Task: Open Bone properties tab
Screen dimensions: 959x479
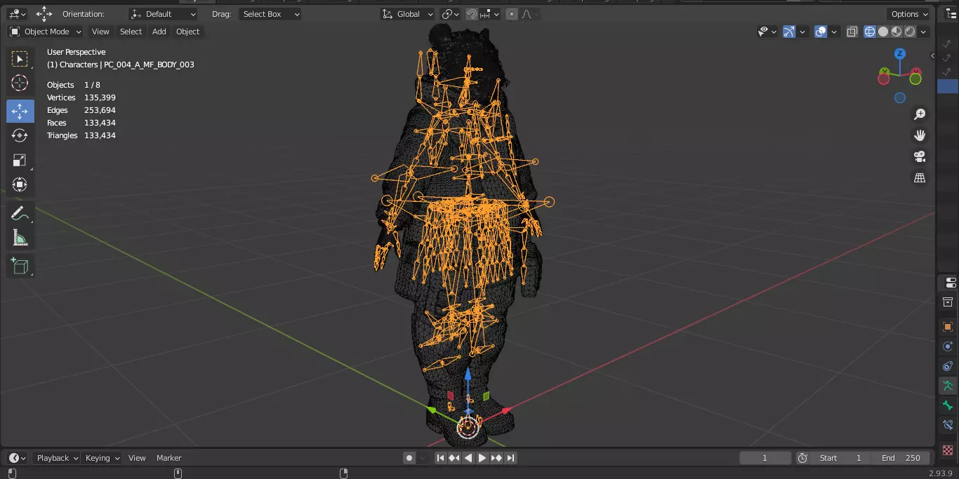Action: tap(948, 405)
